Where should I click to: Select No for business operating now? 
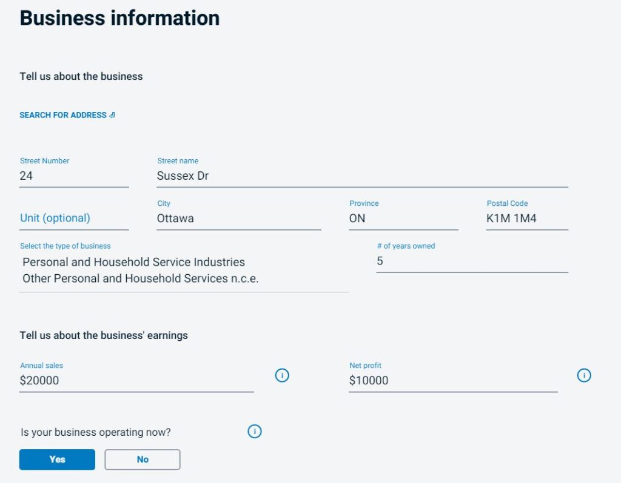[x=143, y=459]
